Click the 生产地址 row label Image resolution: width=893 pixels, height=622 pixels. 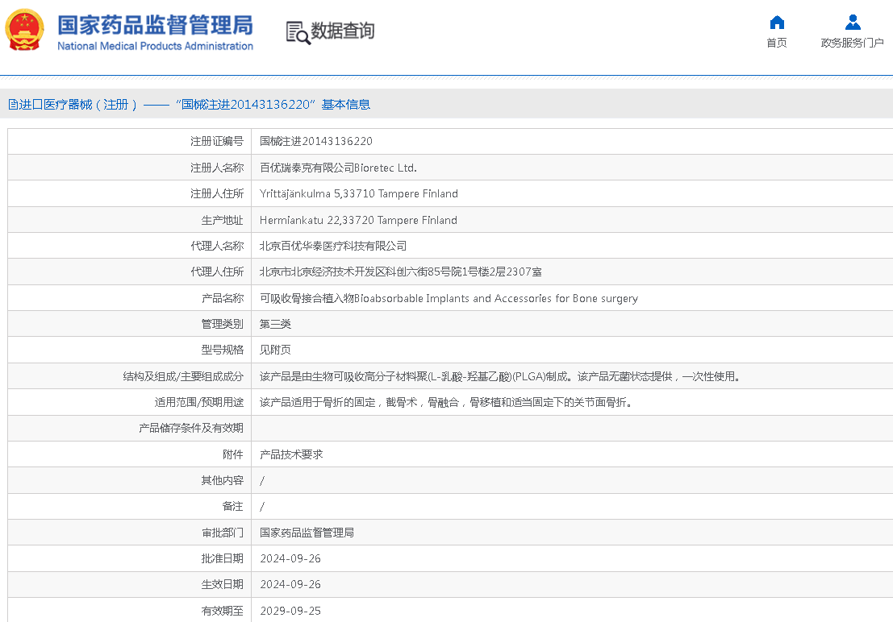(x=222, y=220)
